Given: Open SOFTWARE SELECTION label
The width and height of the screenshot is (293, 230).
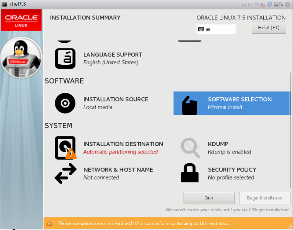Looking at the screenshot, I should click(x=240, y=99).
